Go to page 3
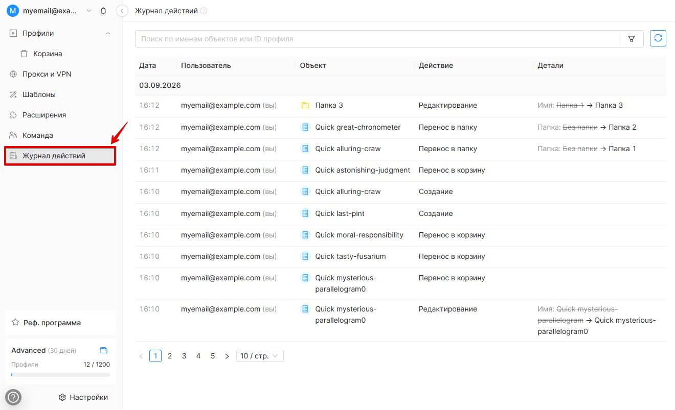 (184, 356)
